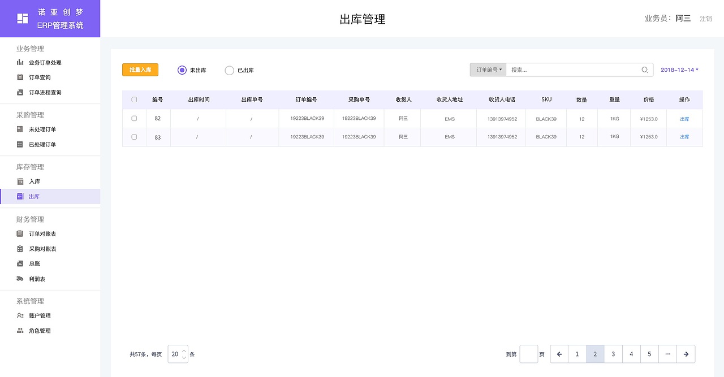Image resolution: width=724 pixels, height=377 pixels.
Task: Click the search input field
Action: 566,69
